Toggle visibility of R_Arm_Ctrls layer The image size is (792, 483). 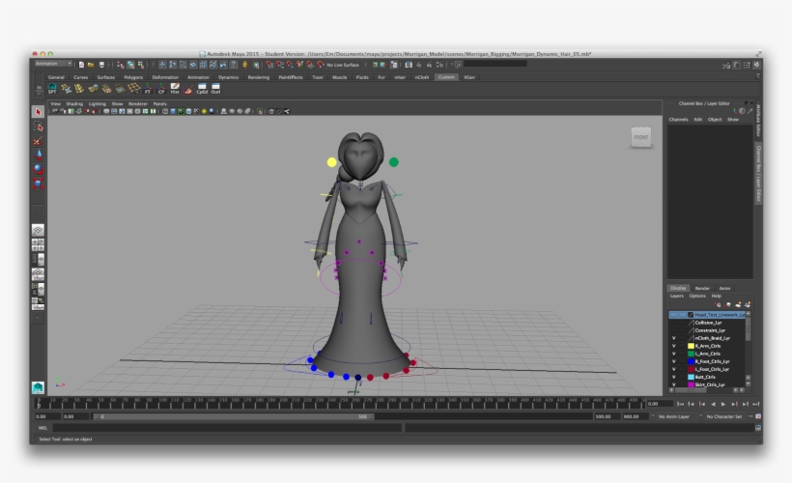coord(673,346)
